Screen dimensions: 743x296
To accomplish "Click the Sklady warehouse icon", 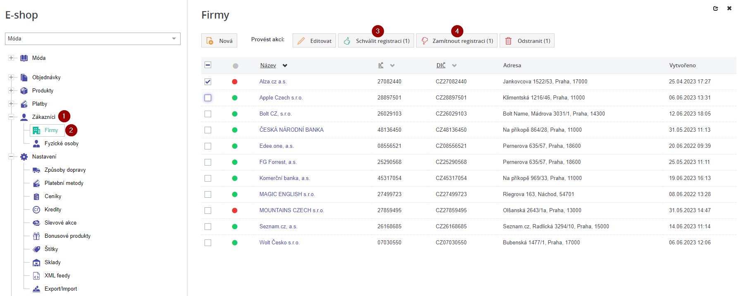I will (36, 263).
